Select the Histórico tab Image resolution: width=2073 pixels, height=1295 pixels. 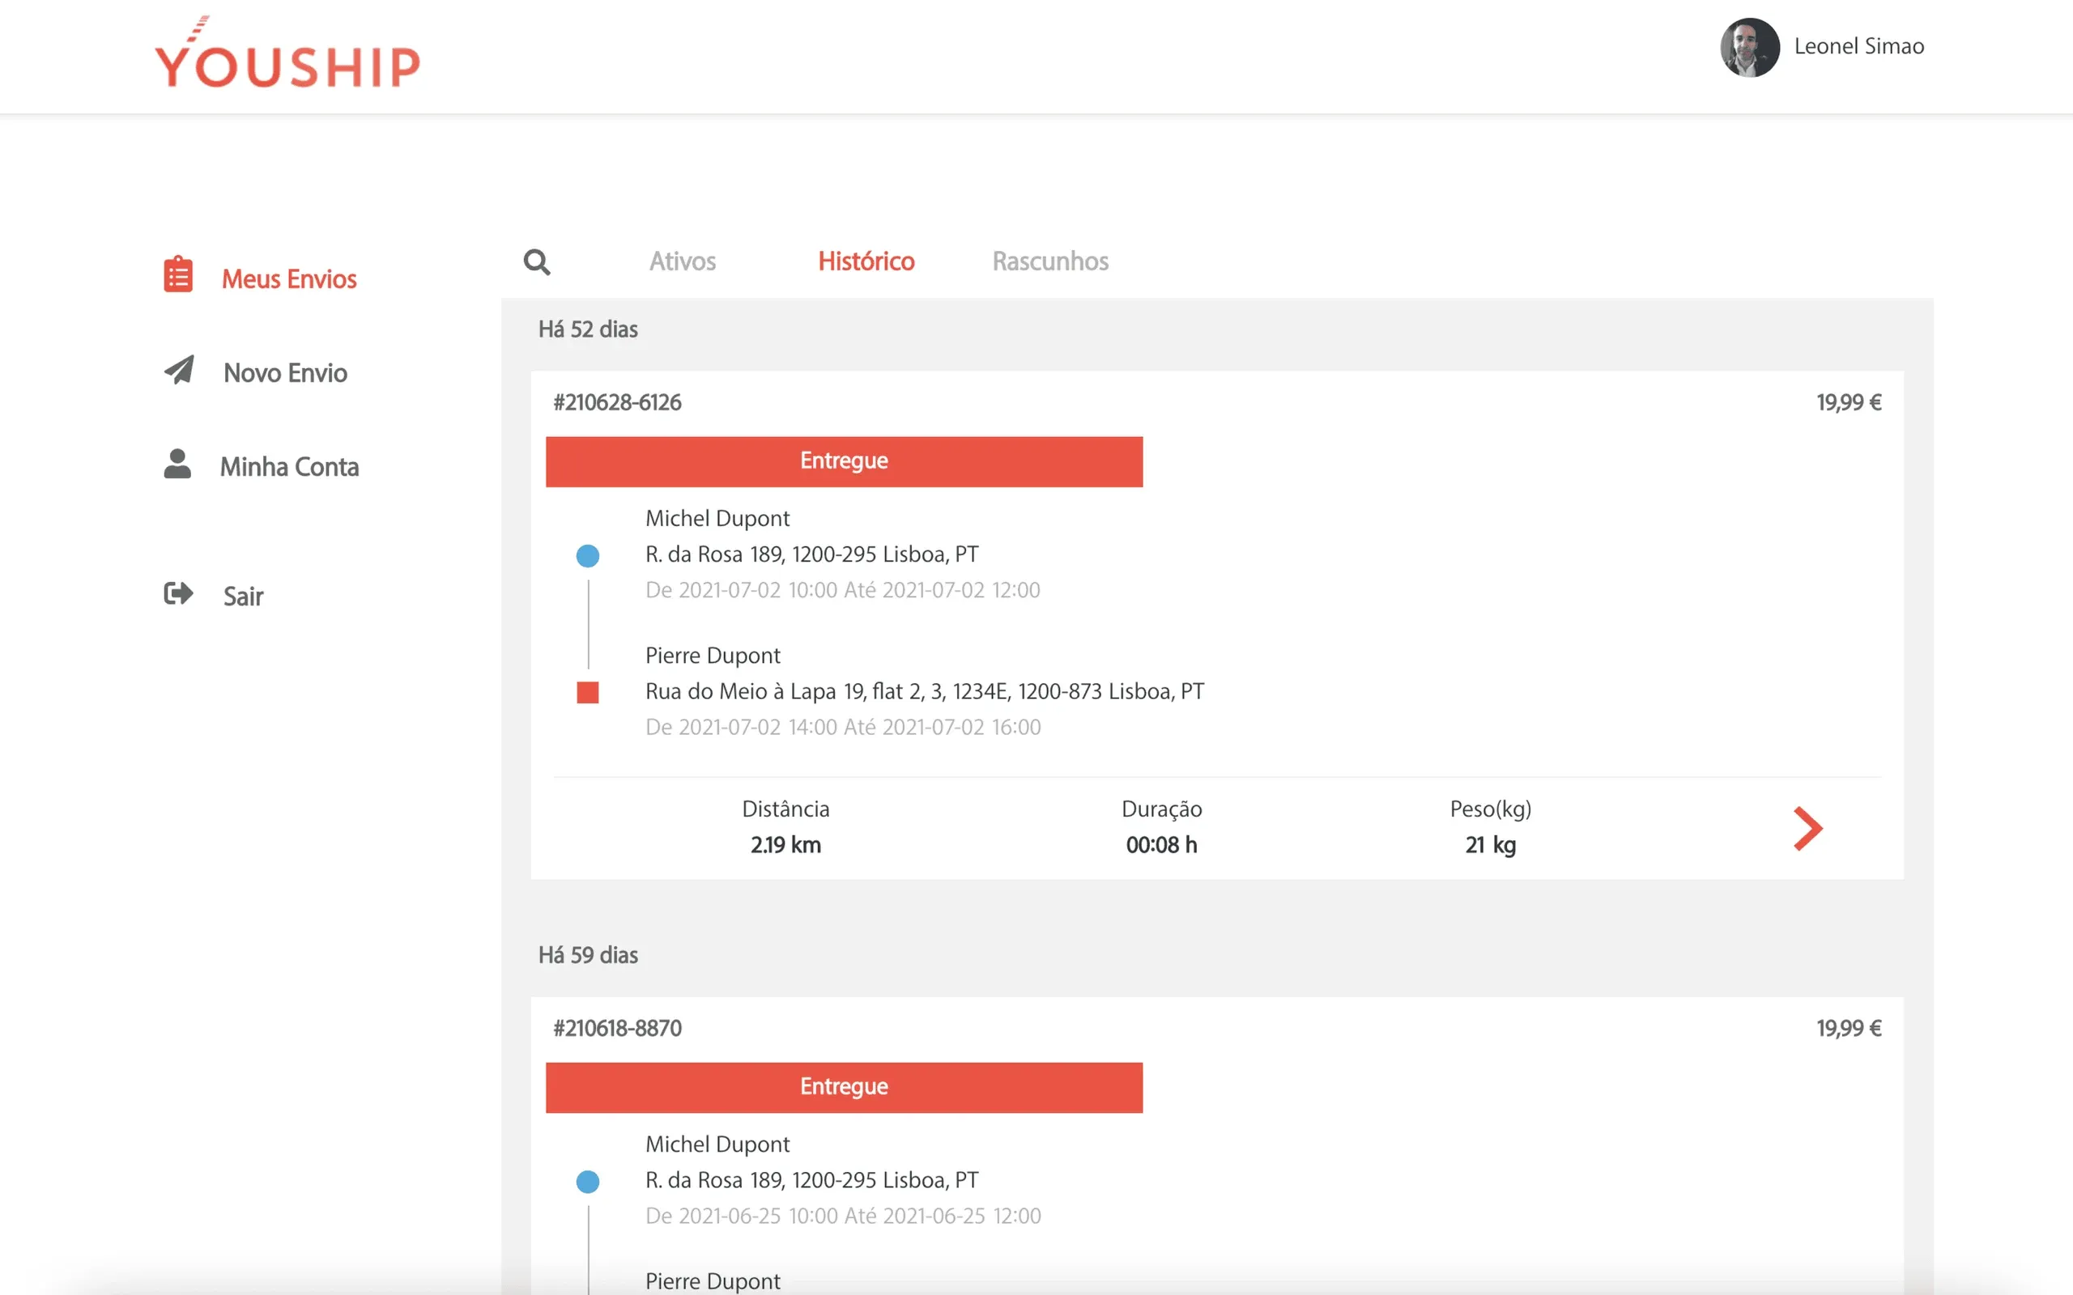(866, 261)
